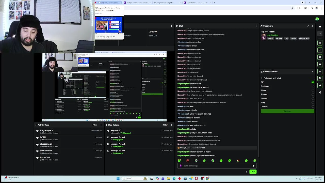Open a new browser tab
Viewport: 325px width, 183px height.
click(x=215, y=3)
